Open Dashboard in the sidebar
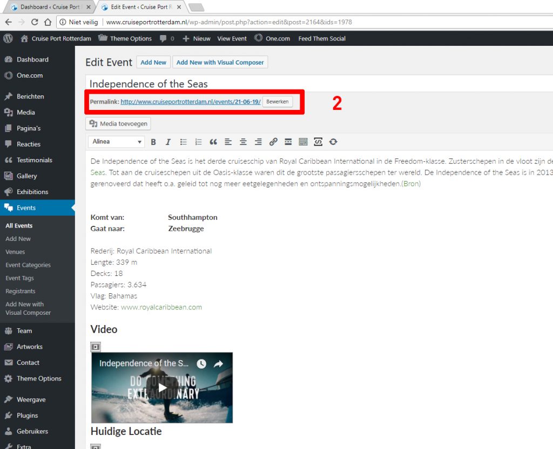The height and width of the screenshot is (449, 553). point(37,59)
